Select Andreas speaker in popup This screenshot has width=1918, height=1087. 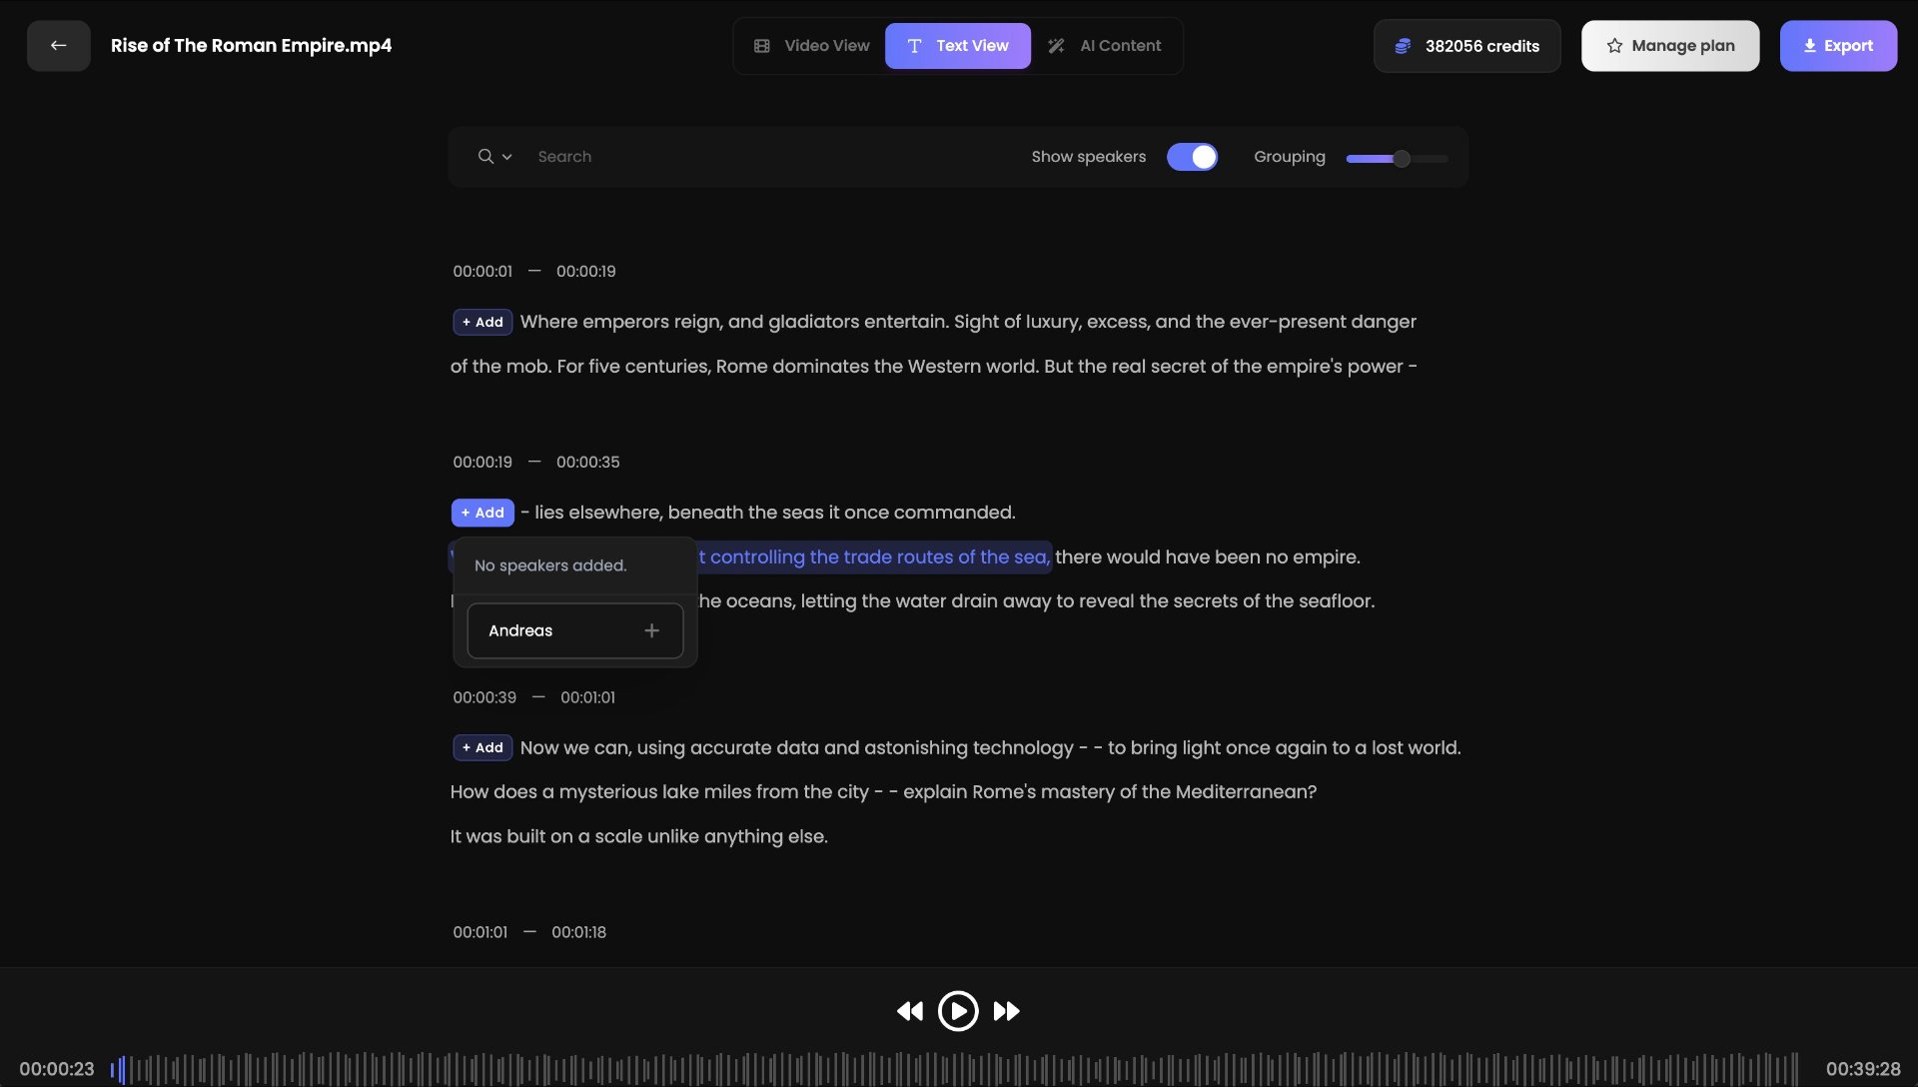click(575, 630)
